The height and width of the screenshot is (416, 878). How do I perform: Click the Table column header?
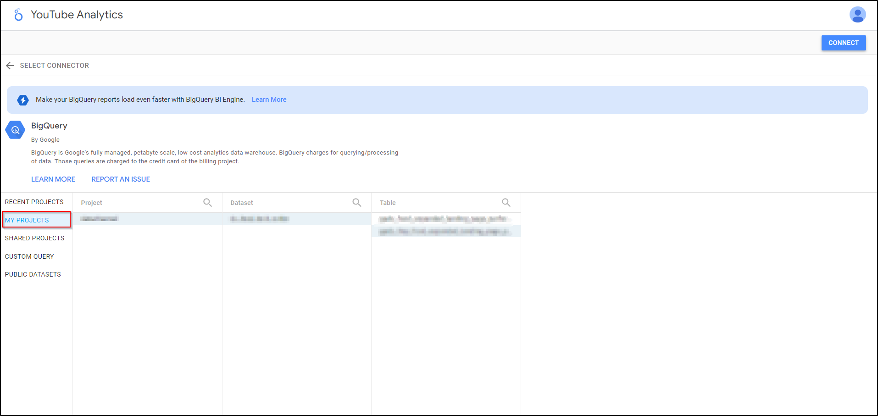pyautogui.click(x=388, y=203)
